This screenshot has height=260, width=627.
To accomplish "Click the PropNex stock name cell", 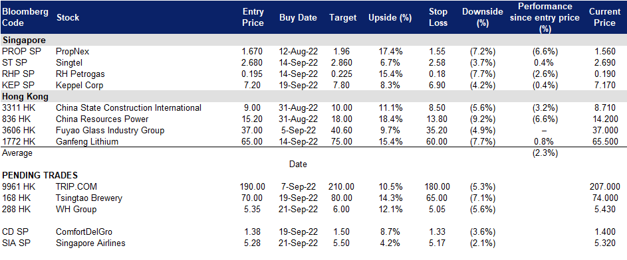I will pos(72,52).
